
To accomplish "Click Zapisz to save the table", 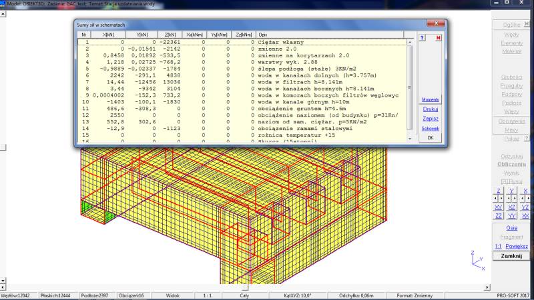I will 431,119.
